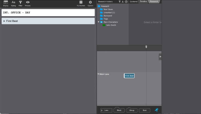The width and height of the screenshot is (201, 114).
Task: Click the timeline playhead marker
Action: coord(146,47)
